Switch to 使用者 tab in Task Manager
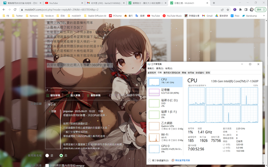 pyautogui.click(x=191, y=73)
